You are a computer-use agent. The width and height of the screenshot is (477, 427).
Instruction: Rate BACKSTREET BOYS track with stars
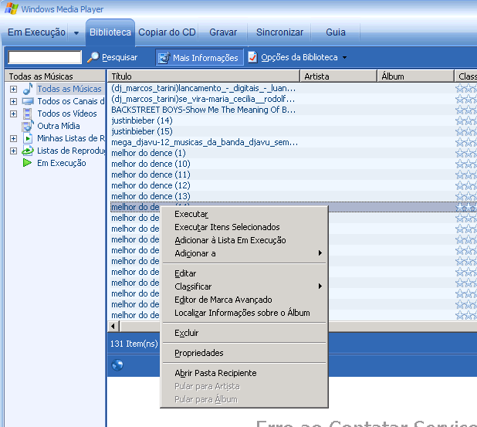[465, 110]
